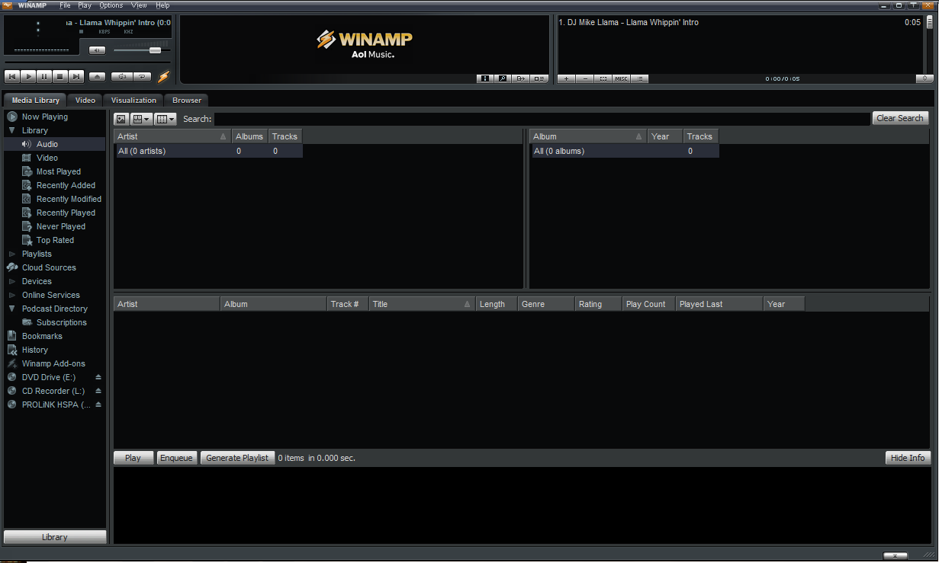Switch to the Visualization tab
This screenshot has width=939, height=563.
[133, 100]
